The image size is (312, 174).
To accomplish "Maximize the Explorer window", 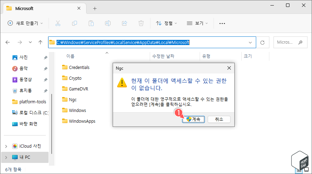I will coord(288,5).
